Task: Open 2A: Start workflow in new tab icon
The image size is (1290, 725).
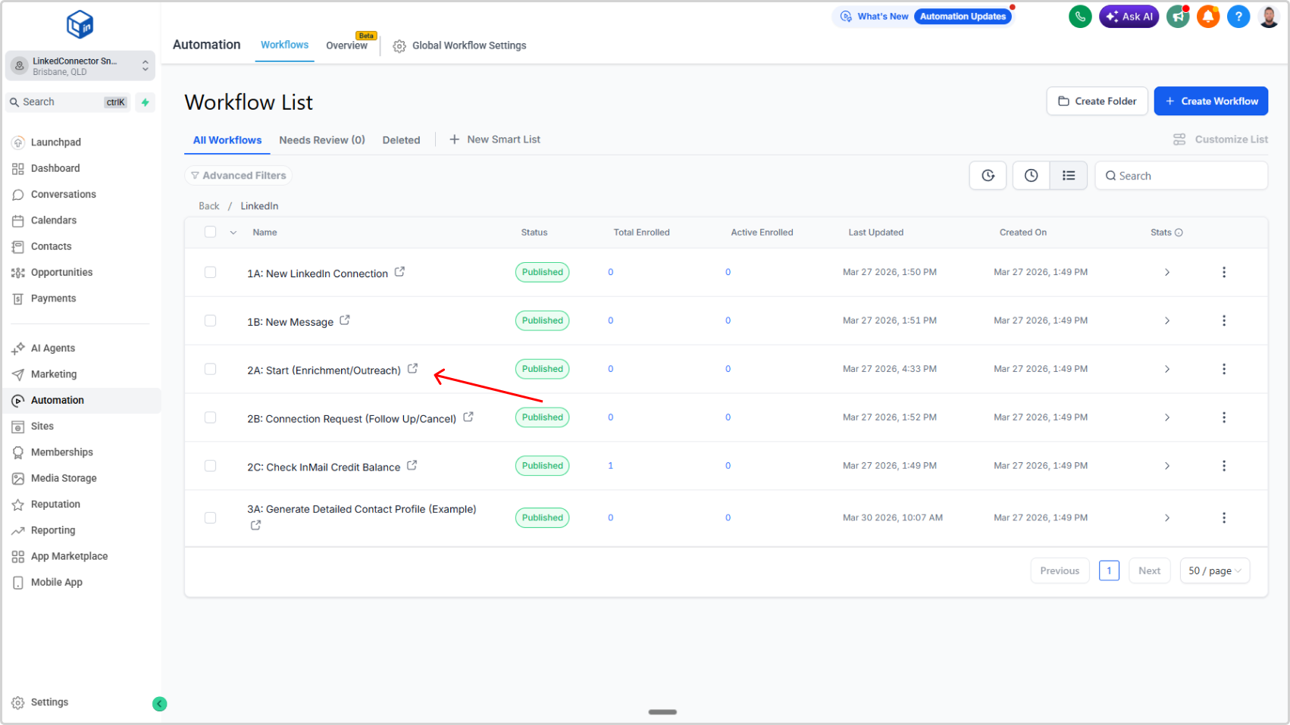Action: (x=413, y=369)
